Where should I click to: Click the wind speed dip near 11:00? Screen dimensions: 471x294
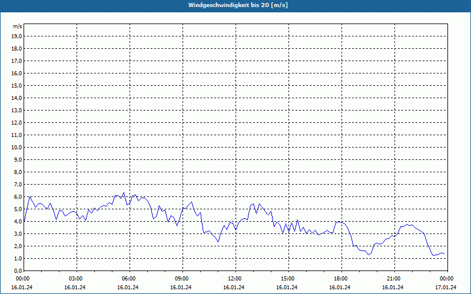(218, 242)
